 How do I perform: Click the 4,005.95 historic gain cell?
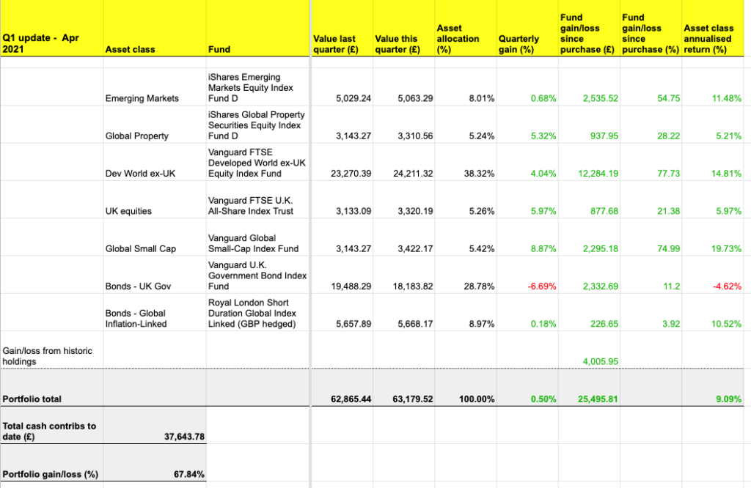click(589, 350)
